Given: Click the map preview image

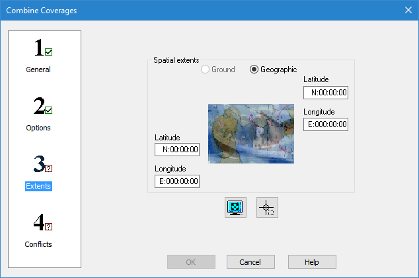Looking at the screenshot, I should 250,133.
